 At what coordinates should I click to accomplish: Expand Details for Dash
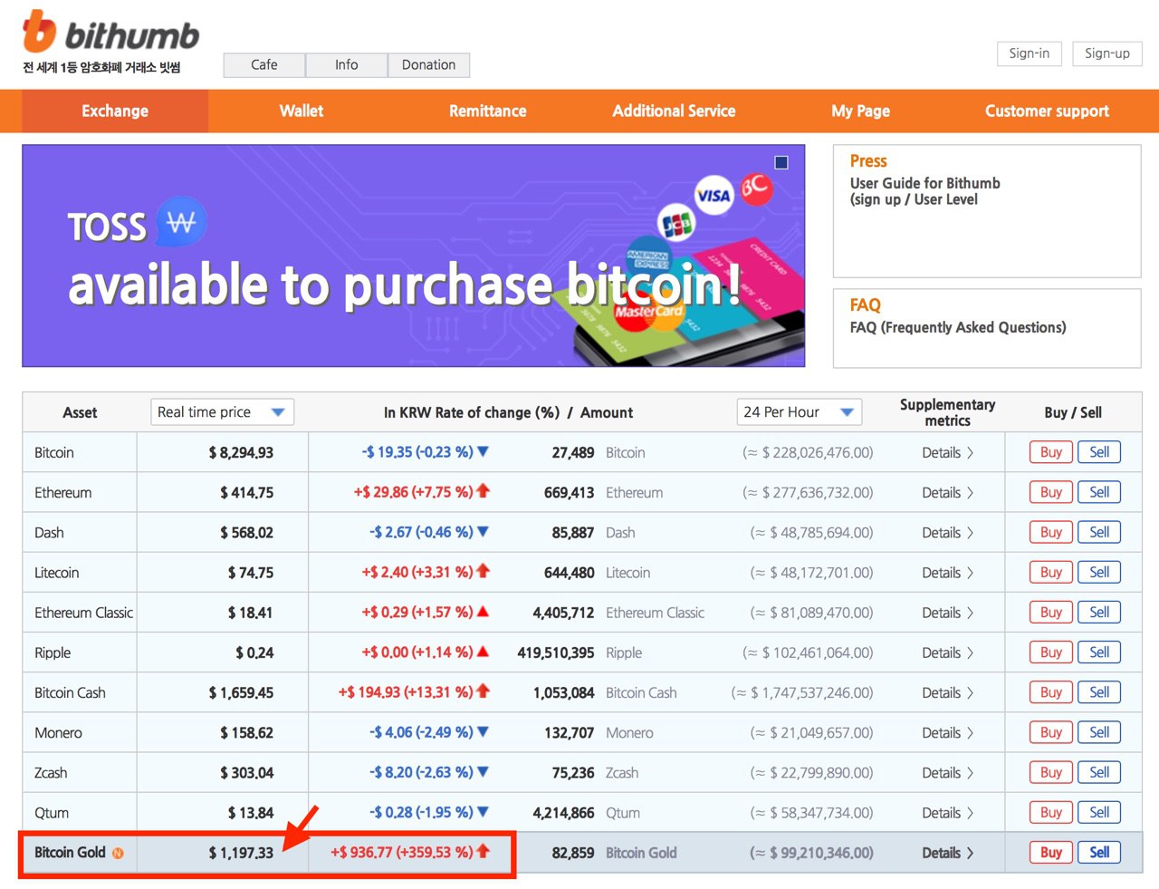click(947, 533)
